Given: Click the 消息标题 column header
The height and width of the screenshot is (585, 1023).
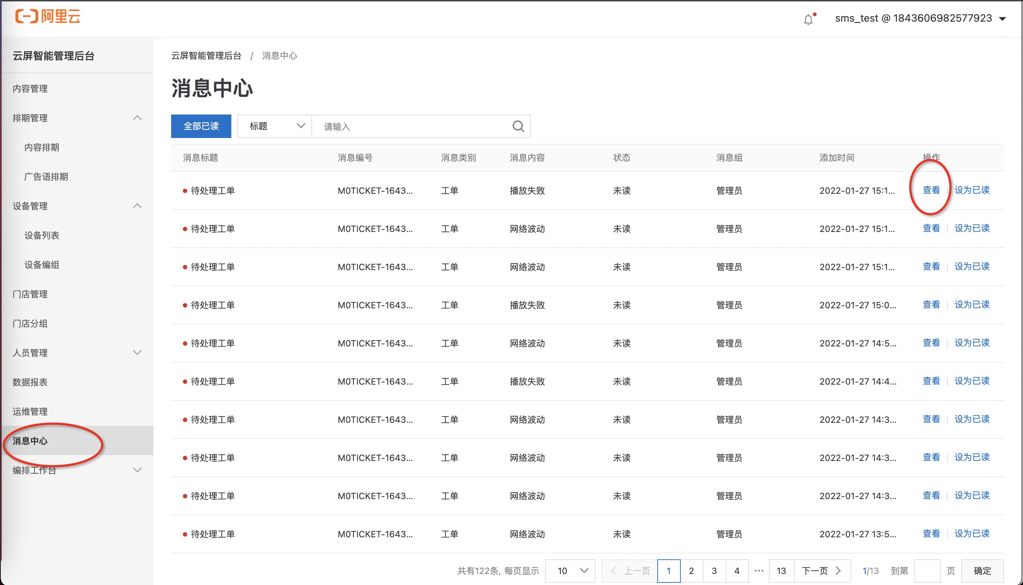Looking at the screenshot, I should click(x=200, y=157).
